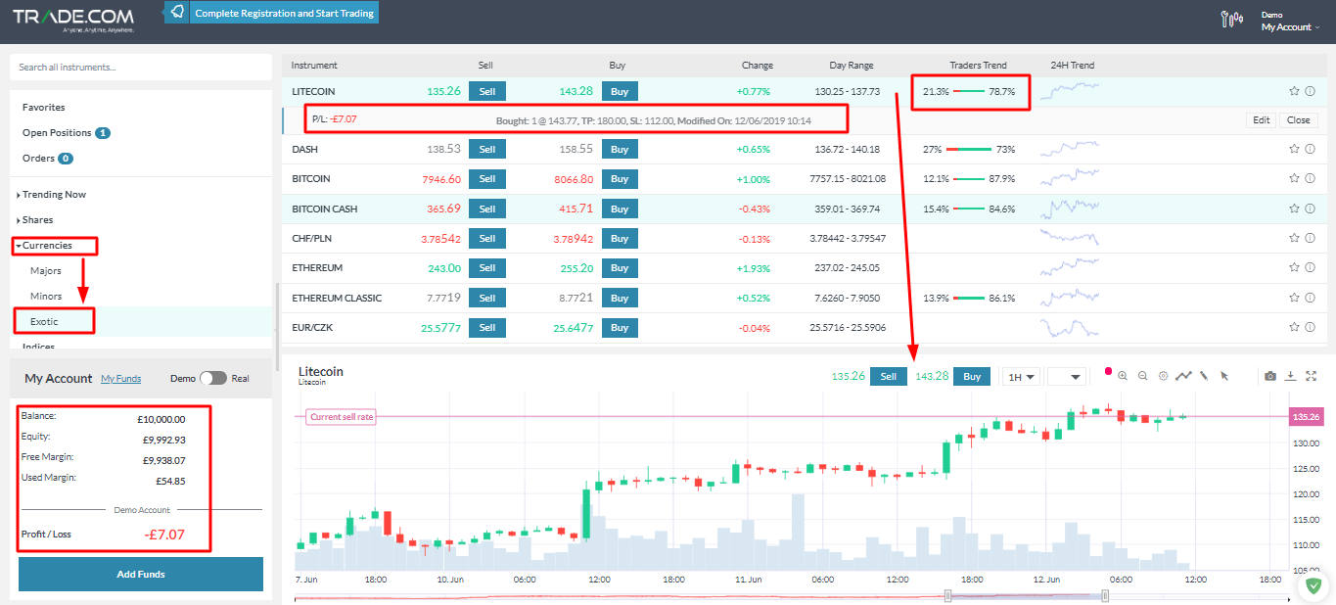
Task: Click the Search all instruments field
Action: 141,68
